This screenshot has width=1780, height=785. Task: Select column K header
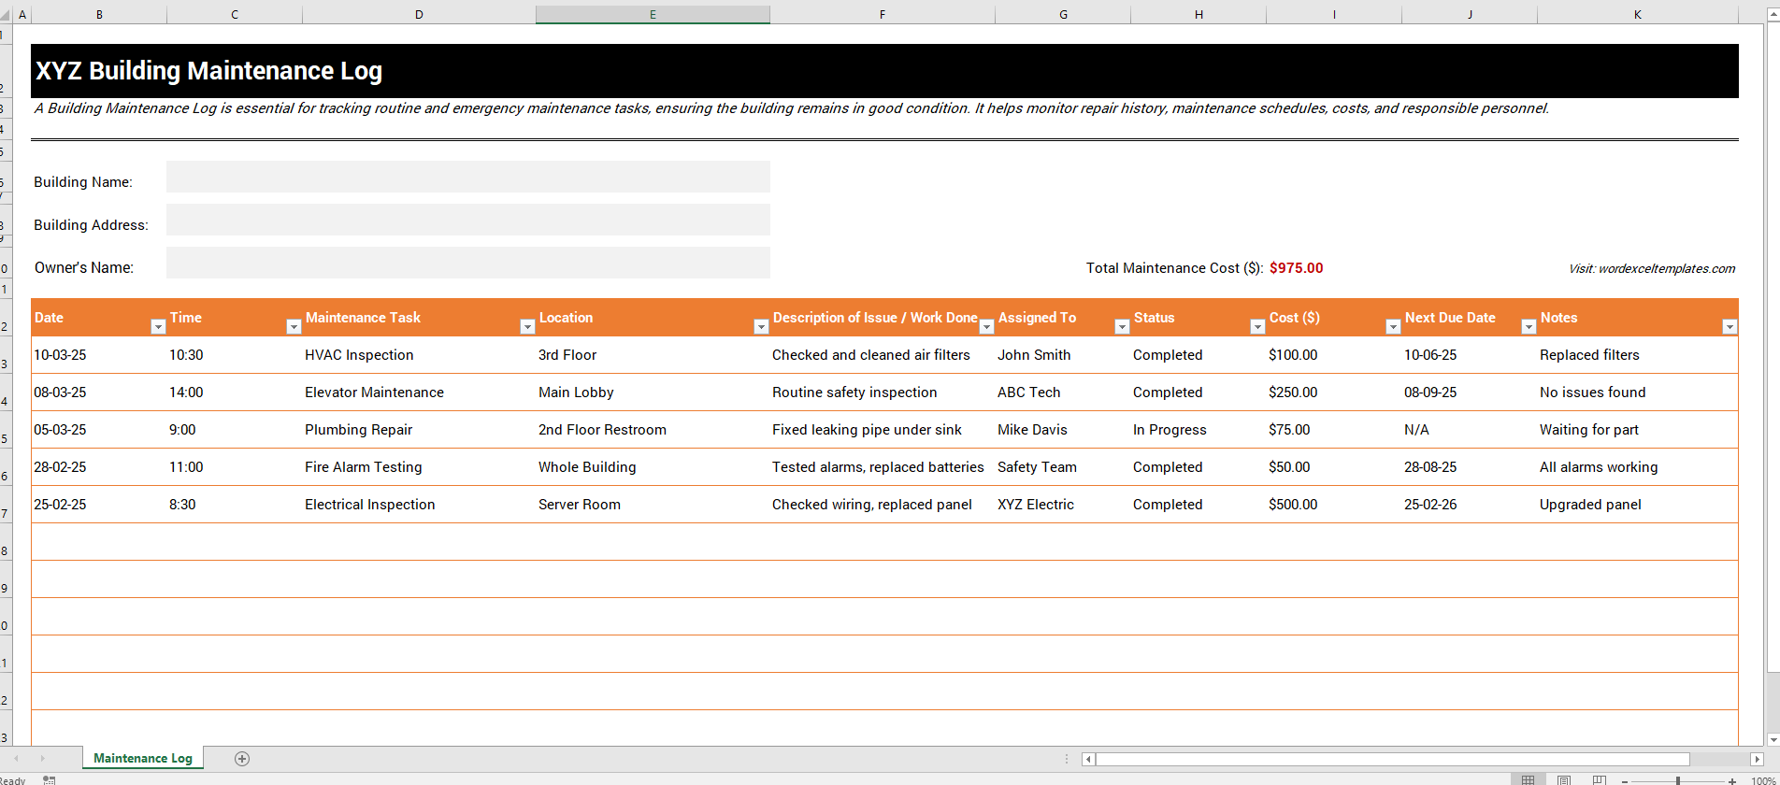tap(1638, 14)
